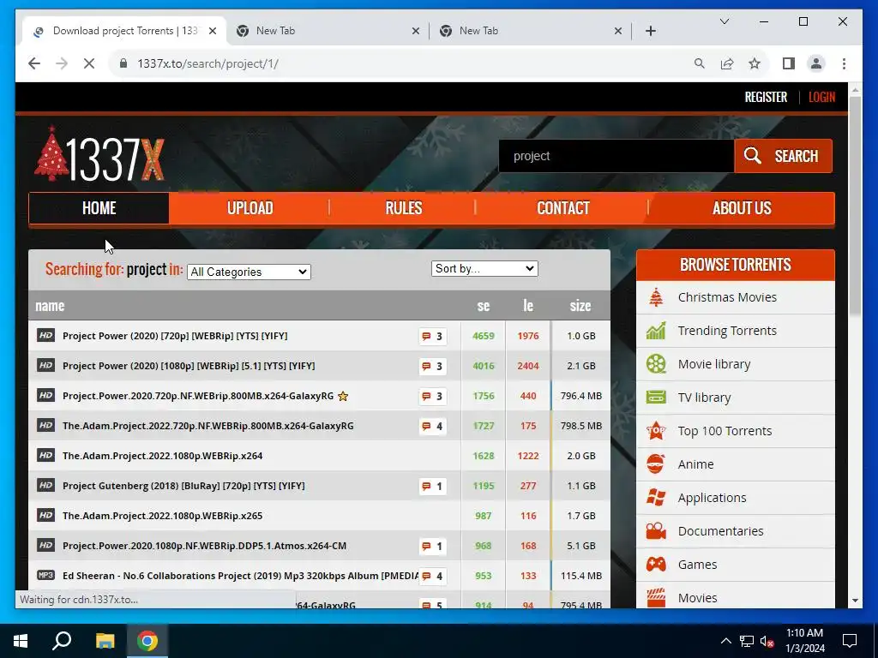Click the search field containing project
The height and width of the screenshot is (658, 878).
tap(616, 156)
